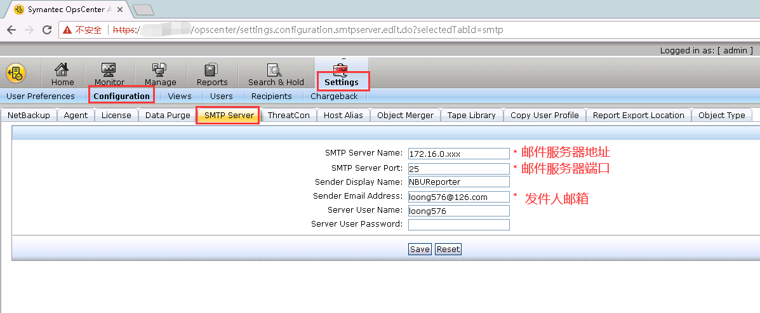Screen dimensions: 760x313
Task: Open the Views submenu
Action: (x=180, y=96)
